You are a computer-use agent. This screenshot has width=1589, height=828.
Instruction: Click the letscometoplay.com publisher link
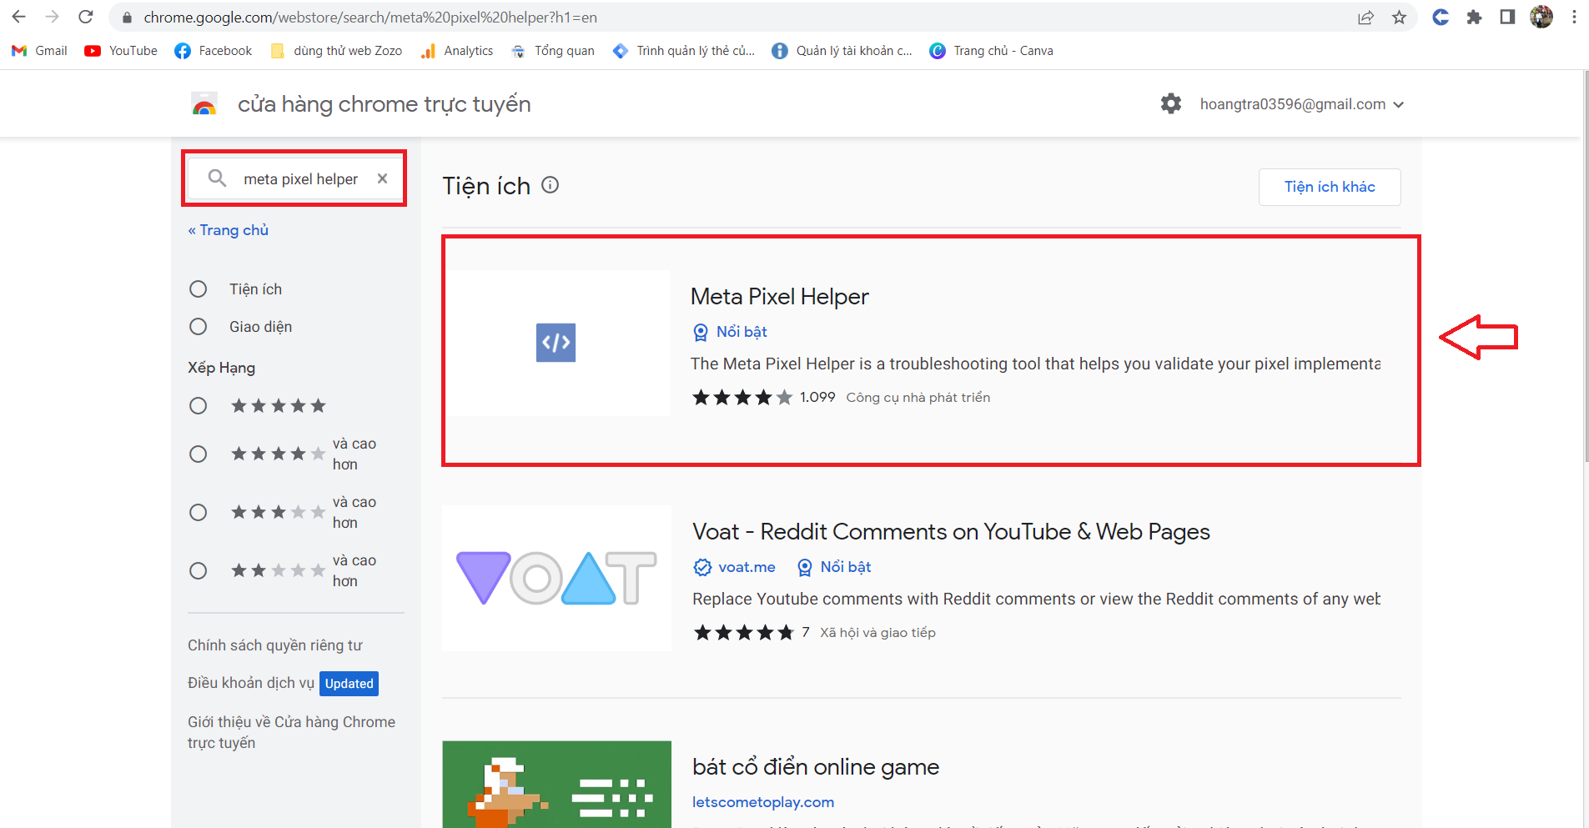[x=763, y=802]
